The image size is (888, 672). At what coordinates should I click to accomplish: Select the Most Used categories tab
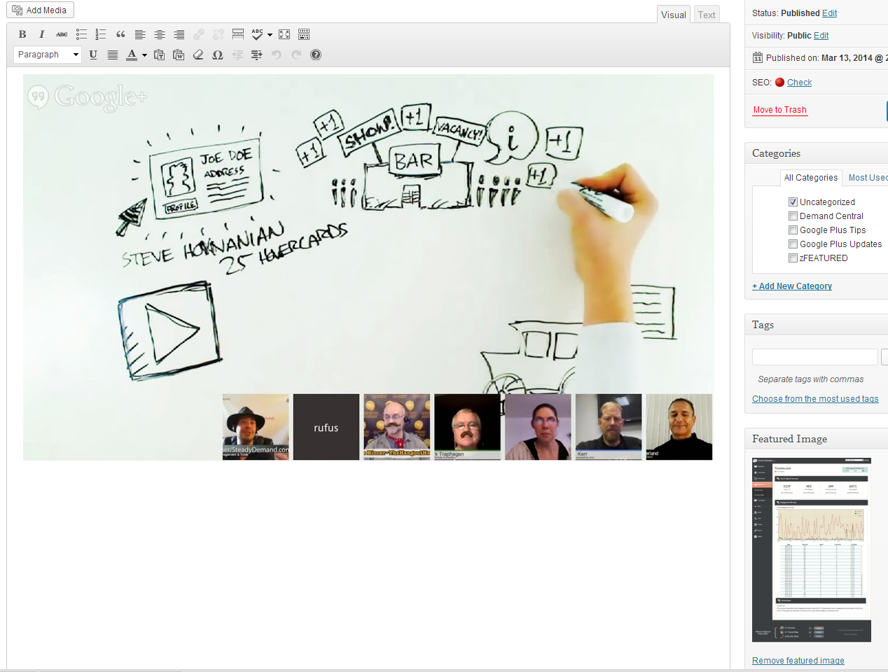coord(867,178)
